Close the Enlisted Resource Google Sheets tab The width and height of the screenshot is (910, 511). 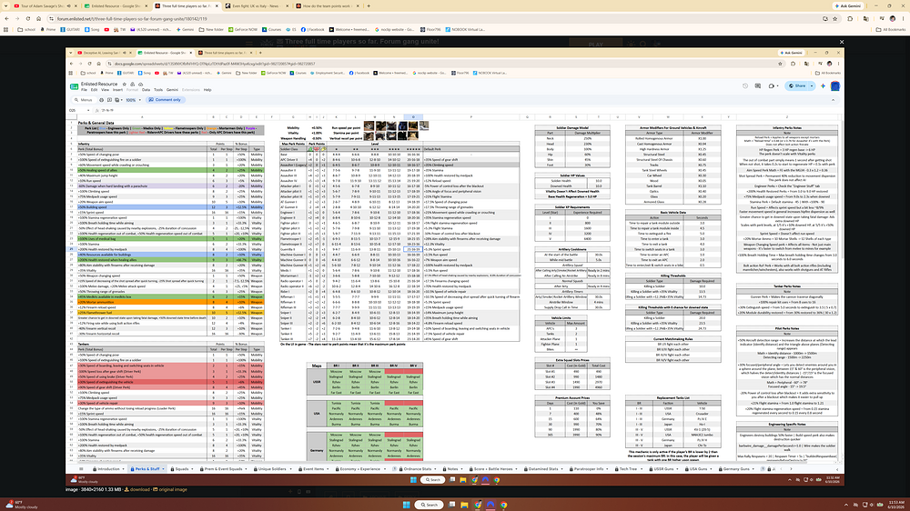[x=147, y=5]
